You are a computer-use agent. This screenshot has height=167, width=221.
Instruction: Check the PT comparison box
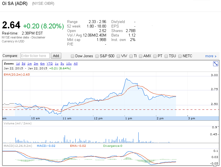pos(155,56)
